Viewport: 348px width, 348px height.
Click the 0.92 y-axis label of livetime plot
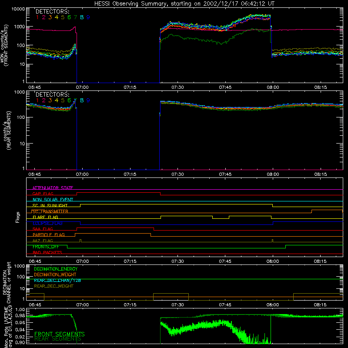[x=20, y=336]
